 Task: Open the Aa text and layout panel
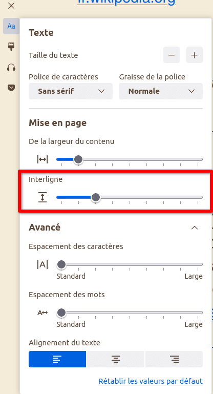coord(11,26)
